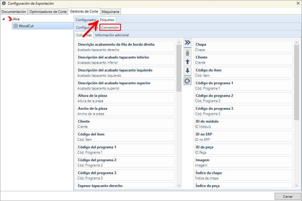Select 'Índice da chapa' entry
302x201 pixels.
(244, 175)
